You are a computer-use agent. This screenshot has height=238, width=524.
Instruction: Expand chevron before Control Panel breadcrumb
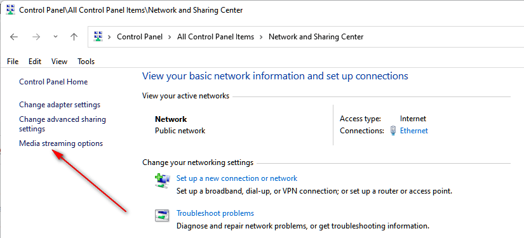tap(109, 37)
